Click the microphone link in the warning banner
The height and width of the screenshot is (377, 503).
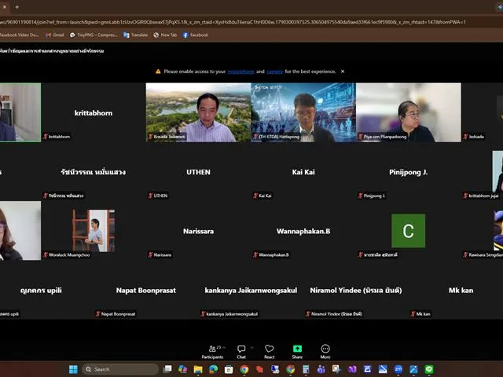pos(240,71)
